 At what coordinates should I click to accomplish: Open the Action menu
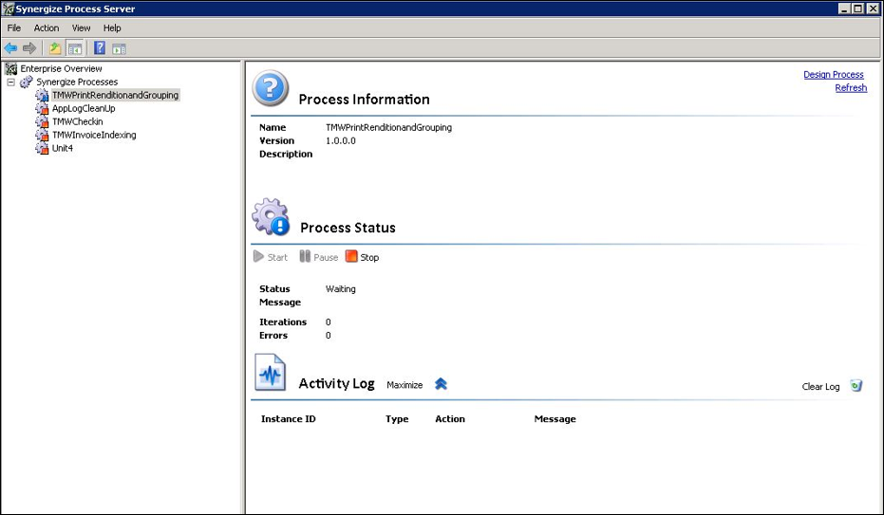coord(47,28)
